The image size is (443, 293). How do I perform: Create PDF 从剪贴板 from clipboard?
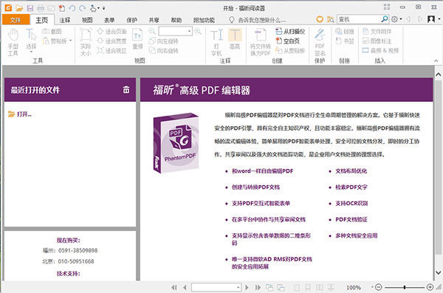click(x=290, y=51)
